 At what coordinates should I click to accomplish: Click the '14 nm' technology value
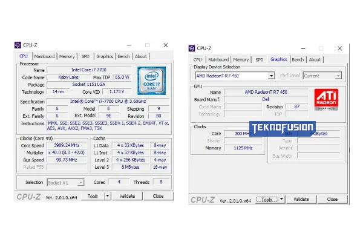tap(58, 92)
